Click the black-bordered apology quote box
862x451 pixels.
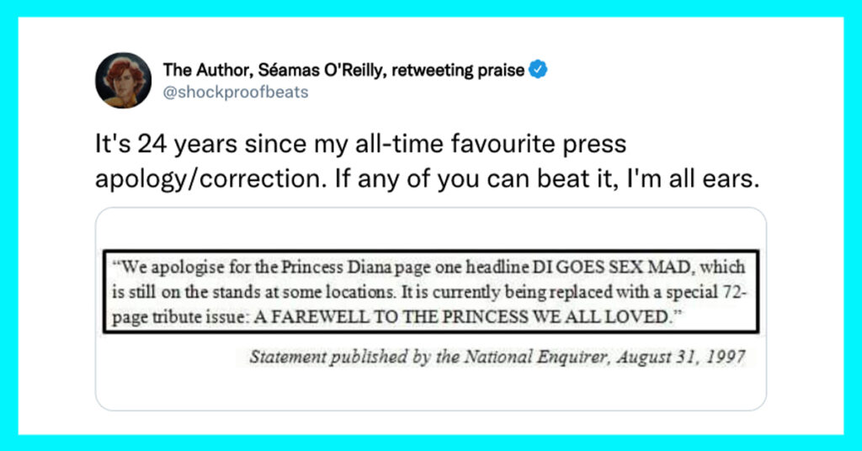tap(431, 292)
